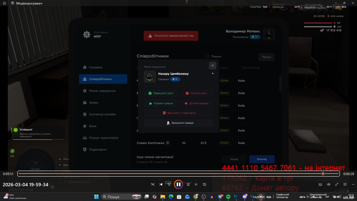Click the База star icon
This screenshot has height=201, width=357.
point(85,126)
